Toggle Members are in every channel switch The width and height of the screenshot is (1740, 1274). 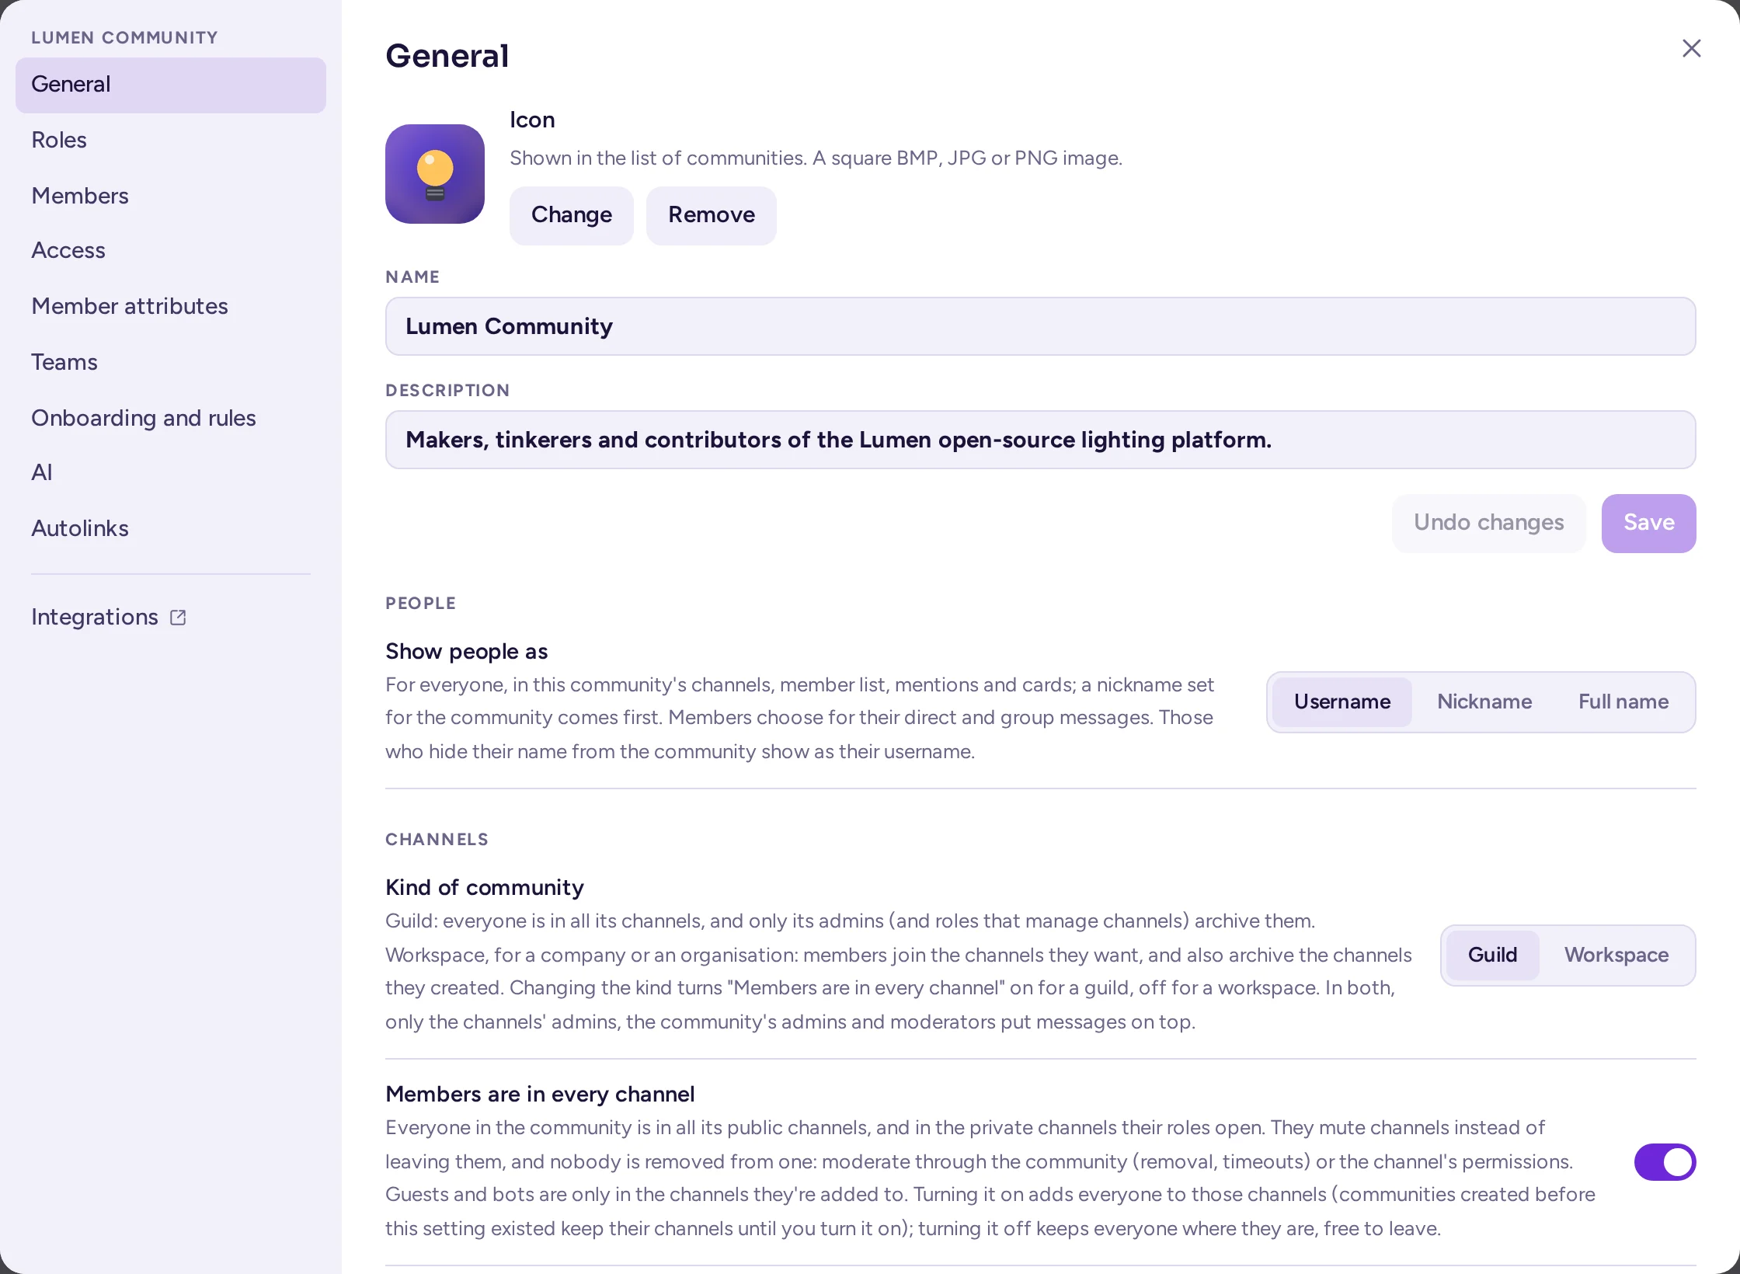1665,1162
